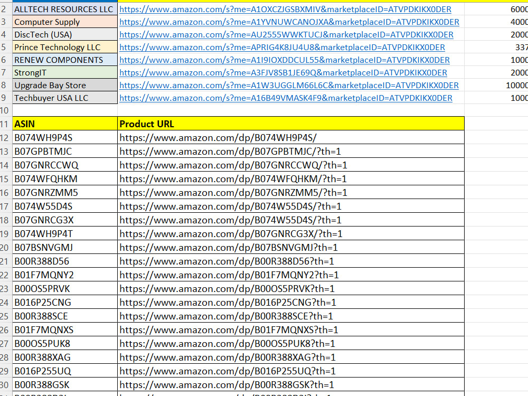The width and height of the screenshot is (528, 396).
Task: Select URL cell for B00OS5PRVK?th=1
Action: point(291,289)
